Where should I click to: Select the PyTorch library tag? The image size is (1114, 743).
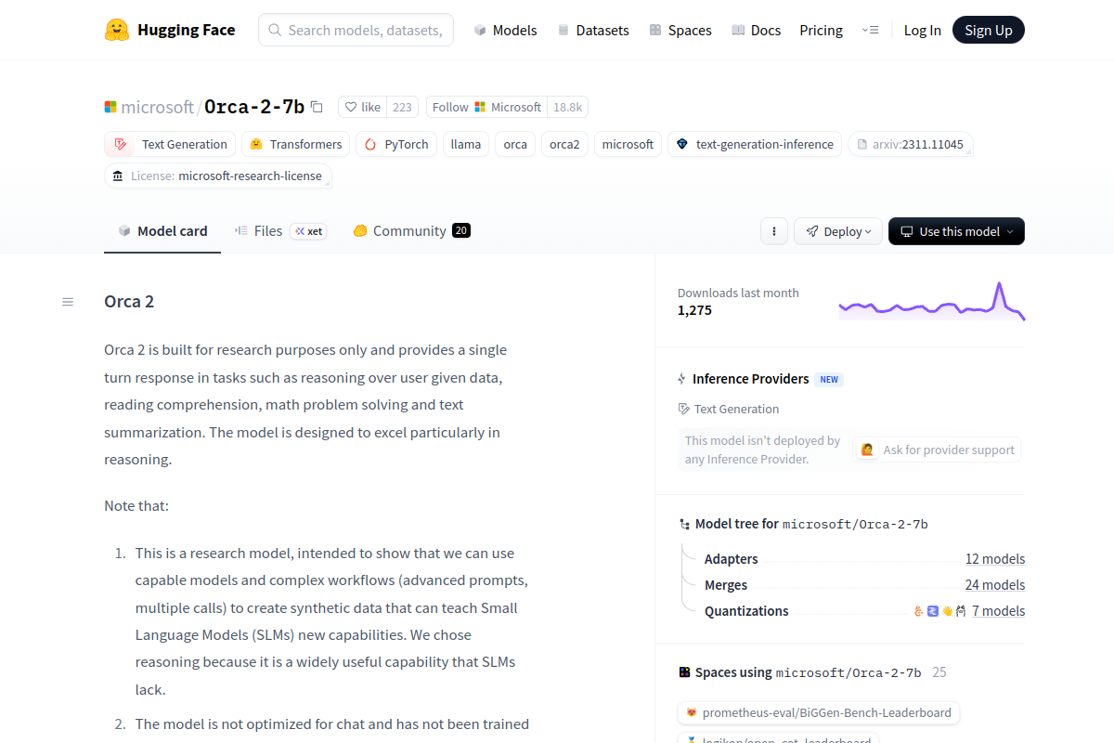(x=396, y=144)
